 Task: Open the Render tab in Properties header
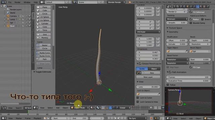pos(174,6)
